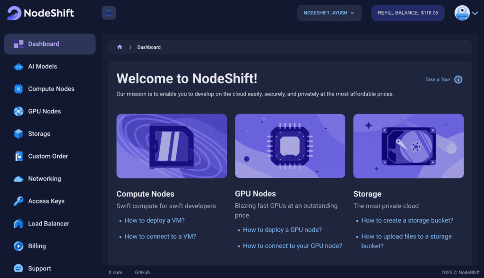The image size is (484, 278).
Task: Open "How to deploy a VM?" link
Action: tap(154, 220)
